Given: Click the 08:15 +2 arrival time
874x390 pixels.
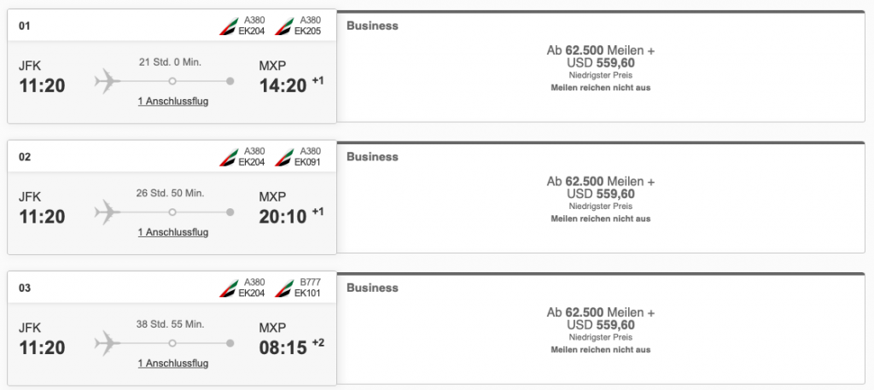Looking at the screenshot, I should [282, 347].
